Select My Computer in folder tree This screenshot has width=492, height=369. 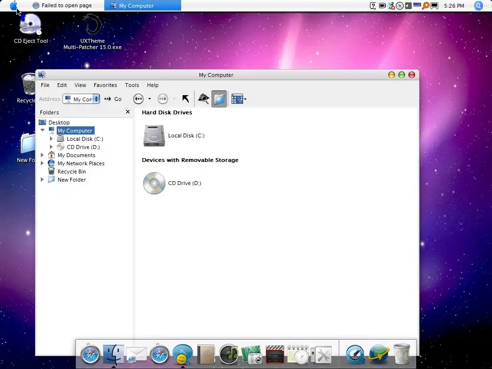(75, 131)
